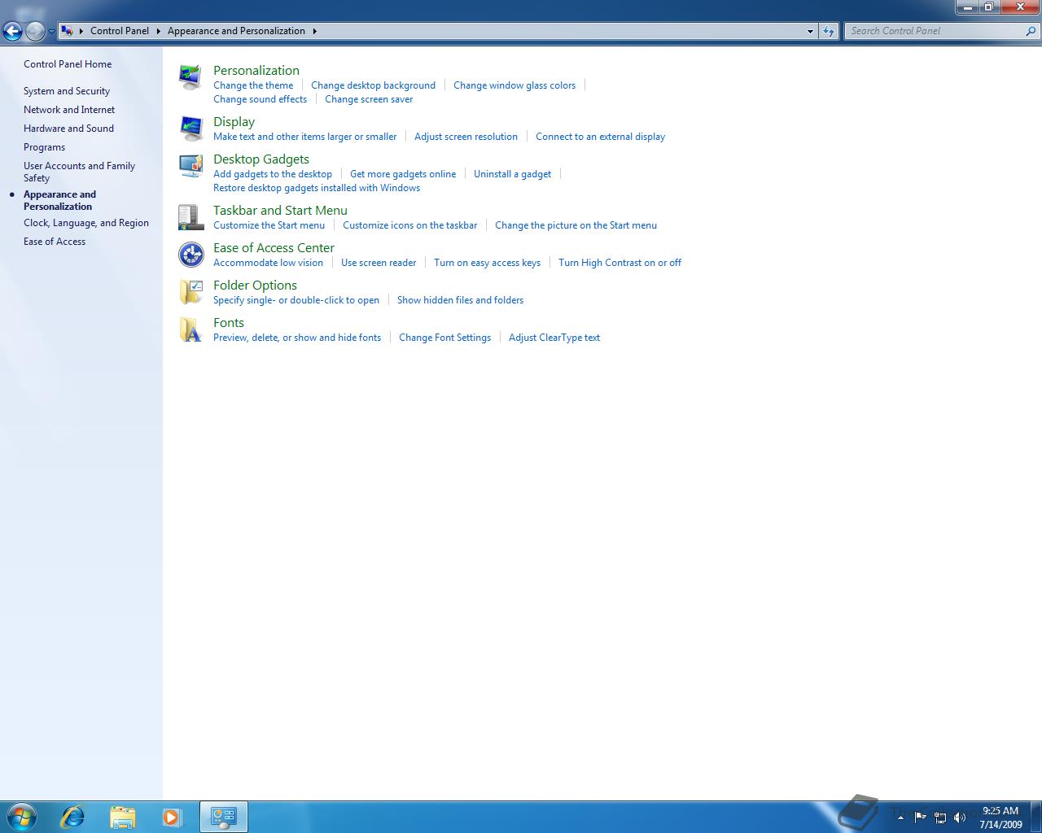Viewport: 1042px width, 833px height.
Task: Click the search magnifier icon
Action: [x=1031, y=31]
